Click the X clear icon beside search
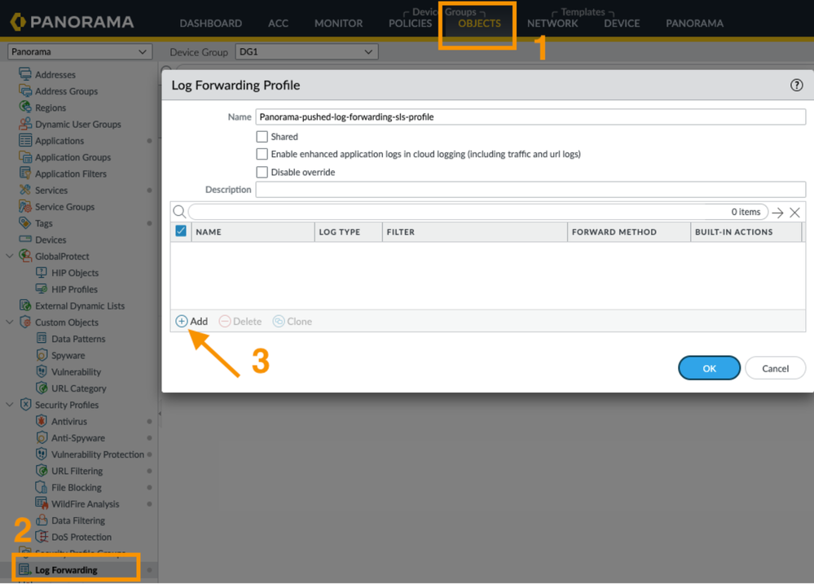Image resolution: width=814 pixels, height=584 pixels. click(x=794, y=213)
